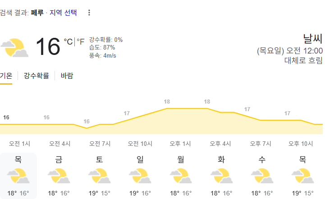Click the 오후 10시 time label
The height and width of the screenshot is (199, 325).
[x=301, y=144]
